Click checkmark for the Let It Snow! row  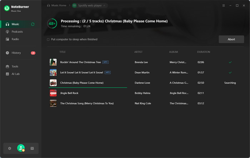coord(230,73)
